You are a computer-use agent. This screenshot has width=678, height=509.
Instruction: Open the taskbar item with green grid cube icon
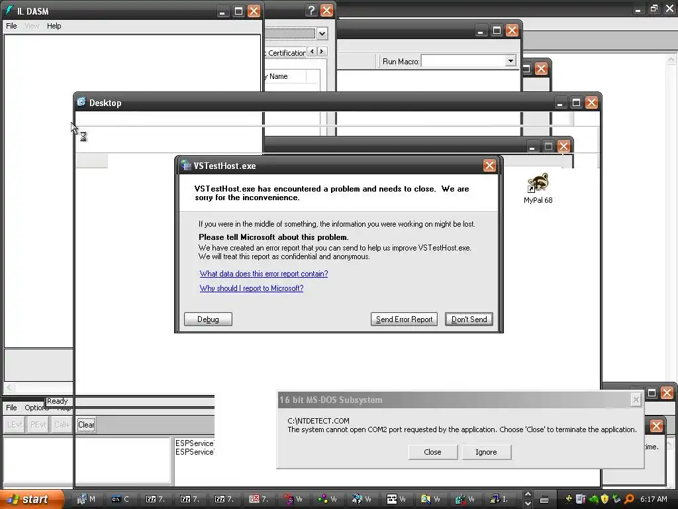pyautogui.click(x=465, y=499)
